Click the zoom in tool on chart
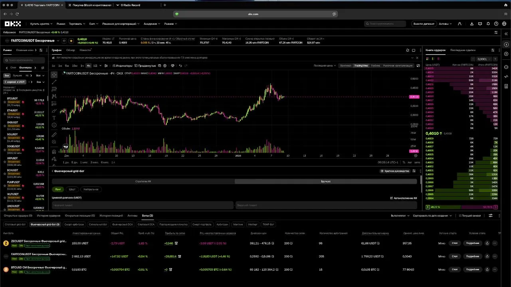This screenshot has width=511, height=287. coord(54,142)
